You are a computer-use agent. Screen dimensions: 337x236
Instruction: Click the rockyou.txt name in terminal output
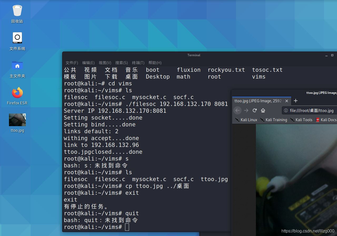pos(226,70)
